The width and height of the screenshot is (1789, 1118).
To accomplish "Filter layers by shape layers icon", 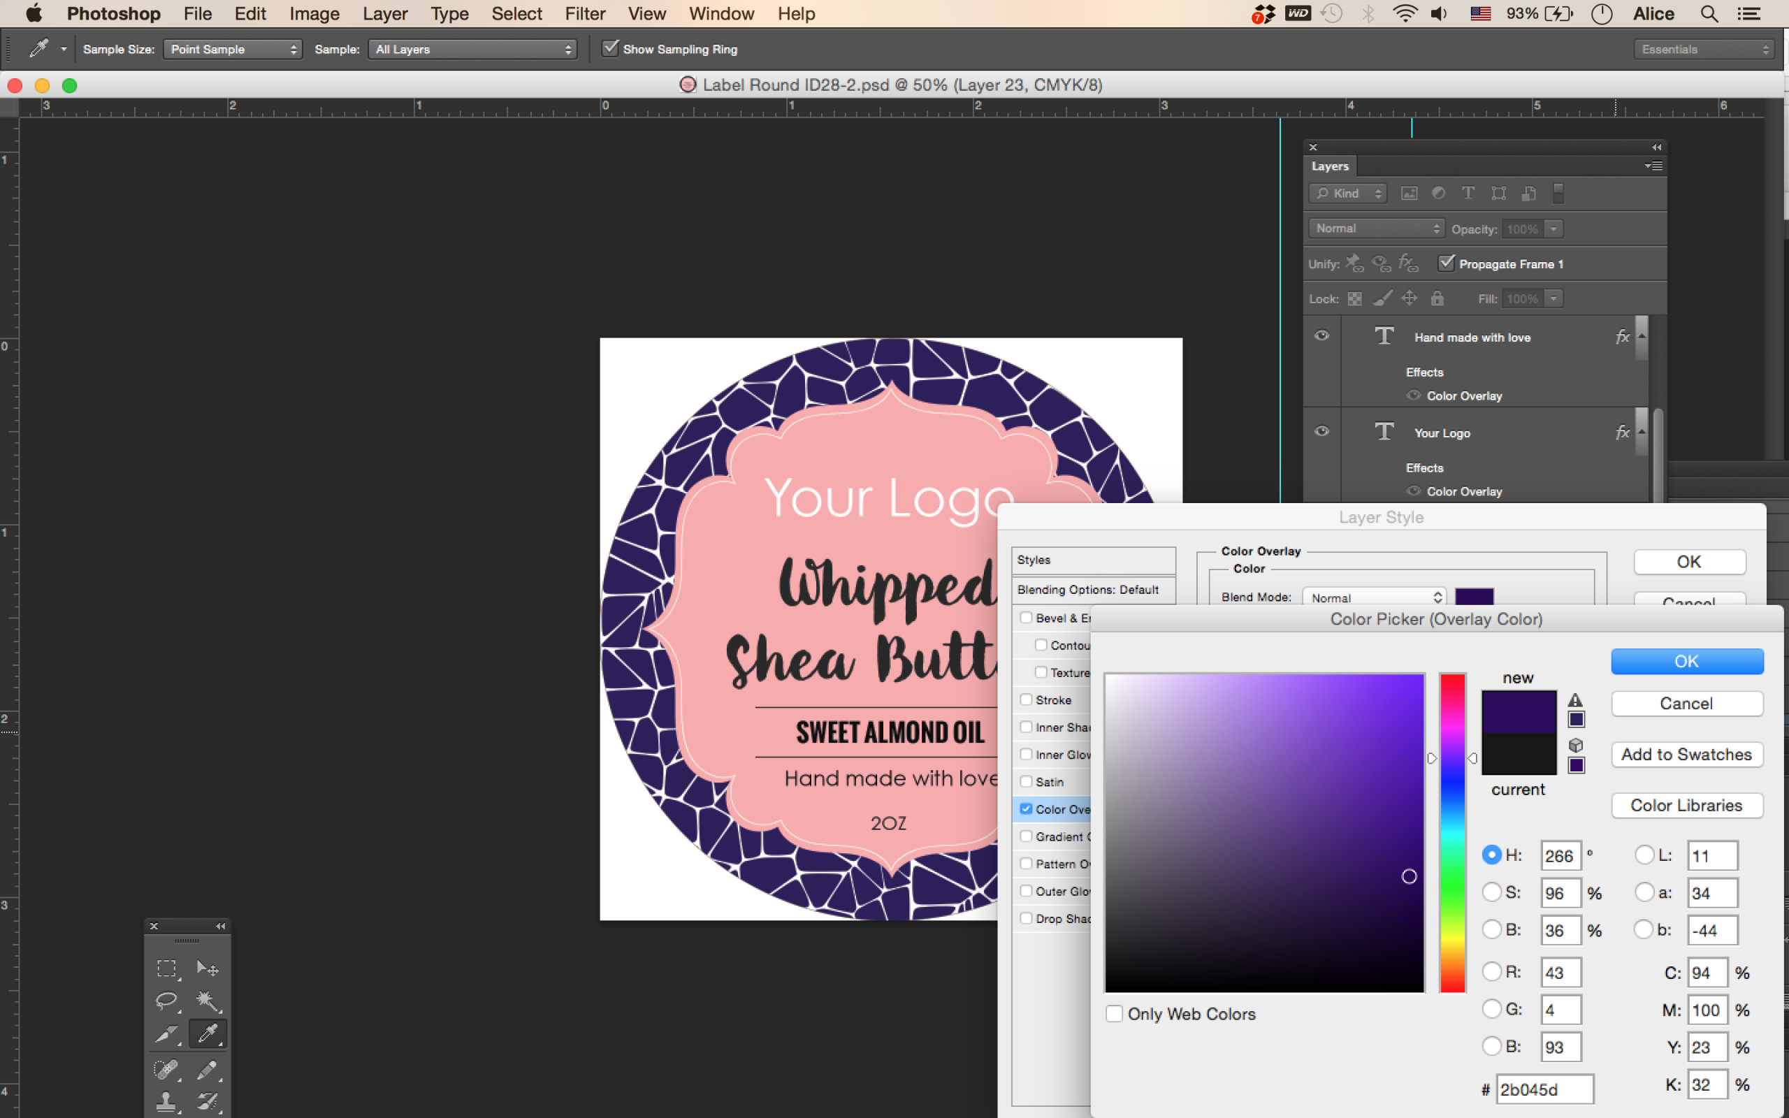I will [x=1498, y=193].
